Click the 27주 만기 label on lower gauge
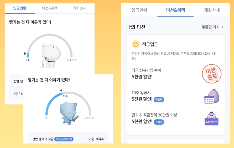 (90, 118)
